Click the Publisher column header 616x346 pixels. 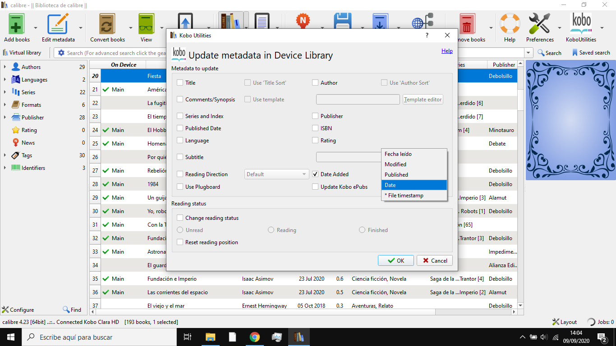coord(504,65)
